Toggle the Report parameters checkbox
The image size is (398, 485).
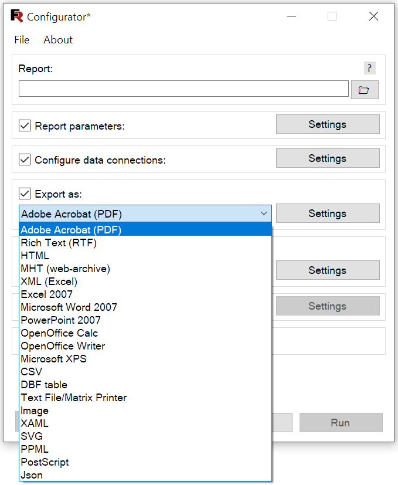[x=25, y=126]
